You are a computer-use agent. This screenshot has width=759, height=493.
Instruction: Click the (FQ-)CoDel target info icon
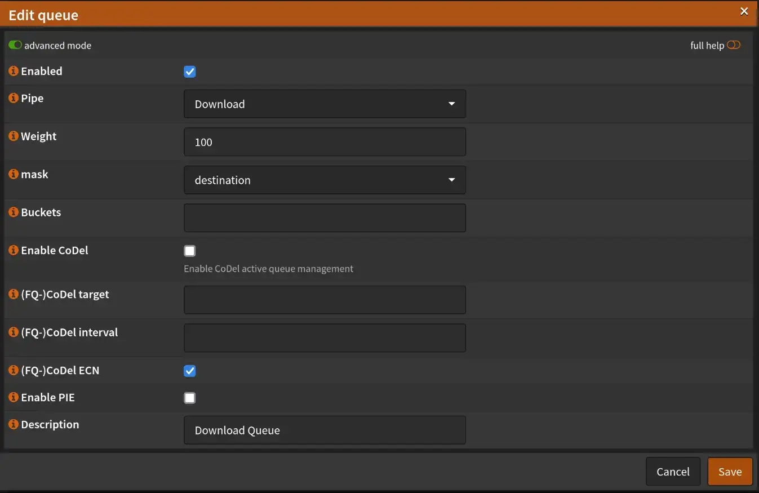[14, 294]
